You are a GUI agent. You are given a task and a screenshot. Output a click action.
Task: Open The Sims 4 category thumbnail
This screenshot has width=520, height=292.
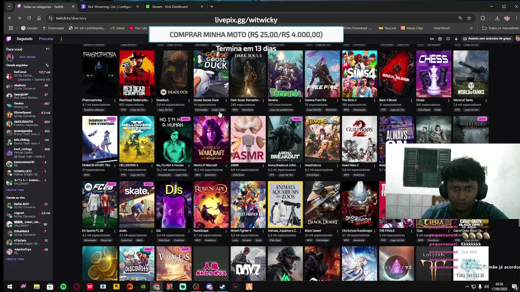point(360,73)
